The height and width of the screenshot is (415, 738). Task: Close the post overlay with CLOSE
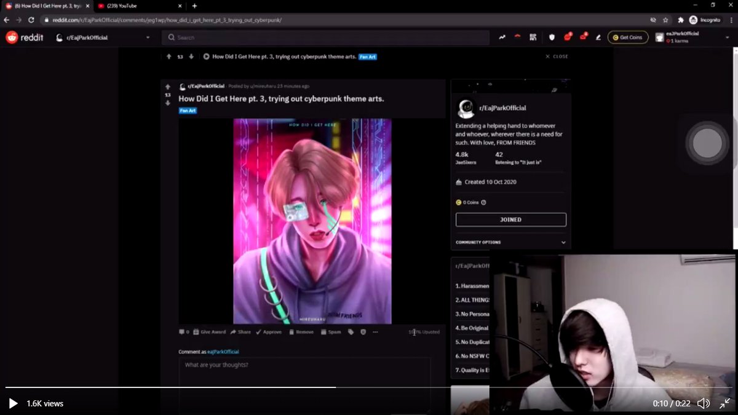tap(557, 57)
